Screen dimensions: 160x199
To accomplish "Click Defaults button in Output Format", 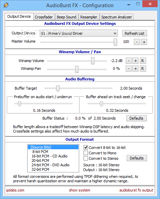I will [137, 158].
